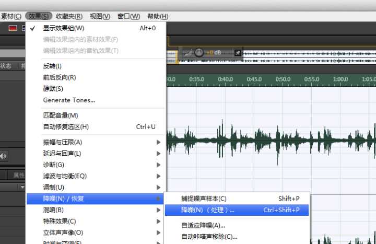Click the red waveform view icon
This screenshot has width=376, height=244.
pyautogui.click(x=13, y=28)
